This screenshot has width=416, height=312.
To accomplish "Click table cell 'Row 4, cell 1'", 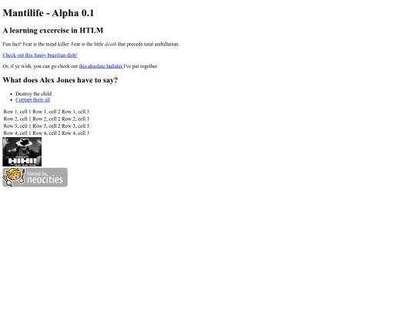I will coord(17,133).
